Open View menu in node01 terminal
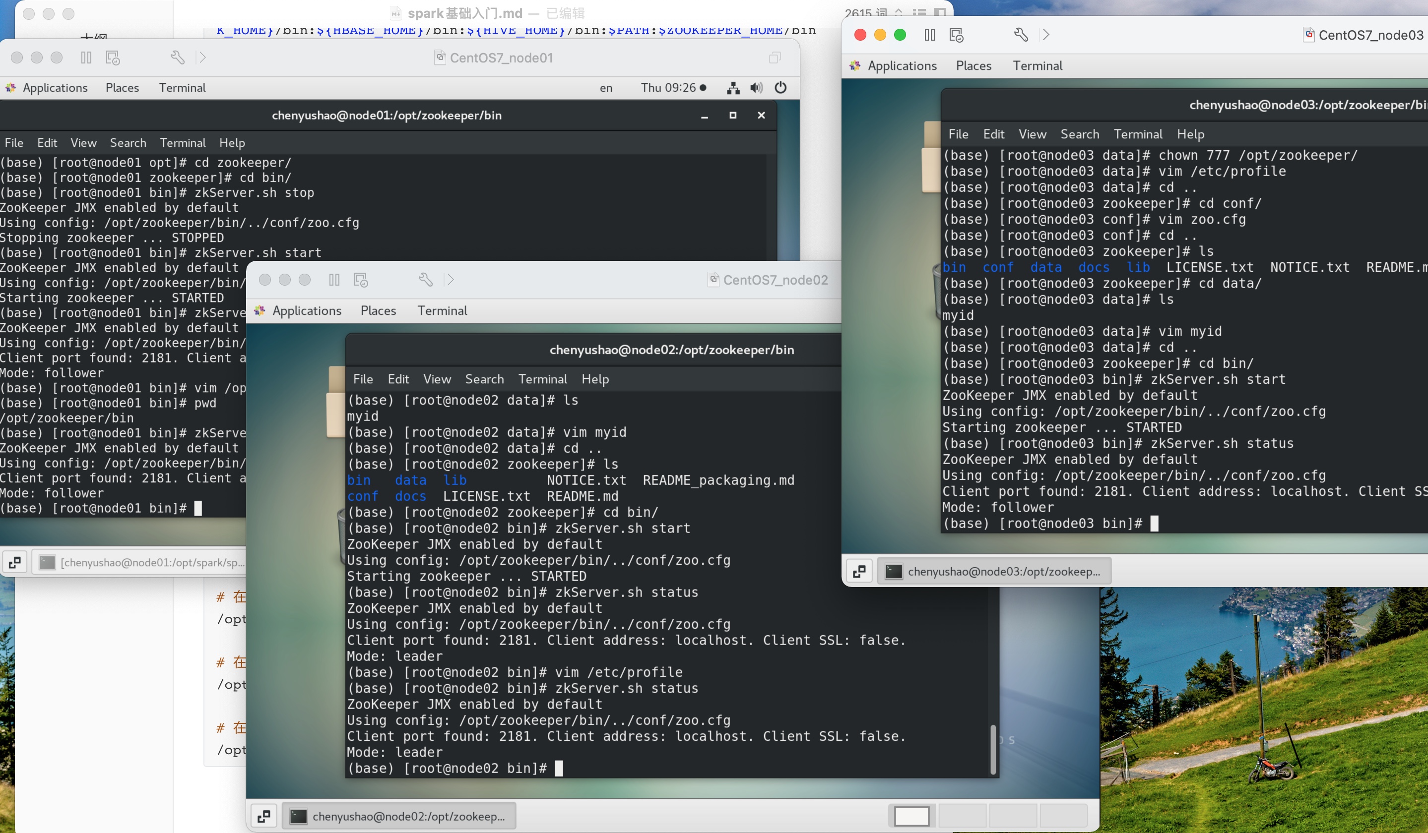This screenshot has height=833, width=1428. (83, 143)
